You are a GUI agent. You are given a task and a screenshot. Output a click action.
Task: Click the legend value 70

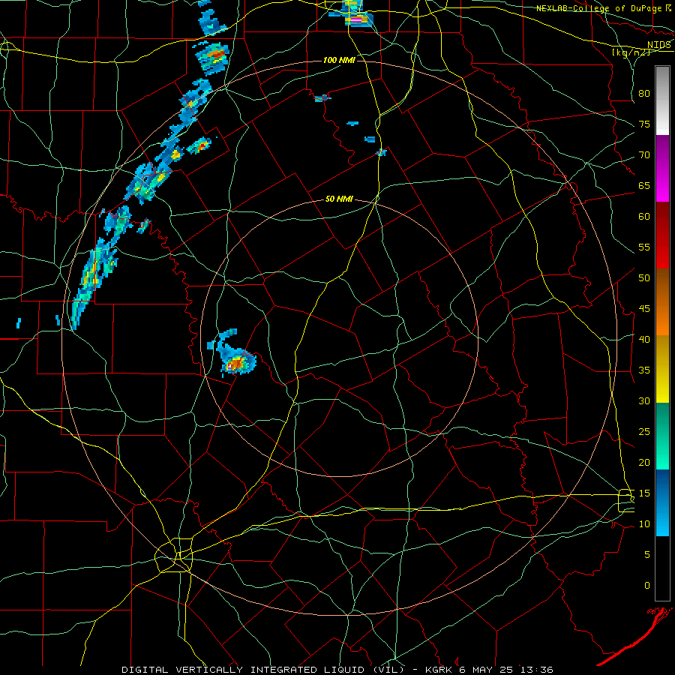[x=644, y=155]
